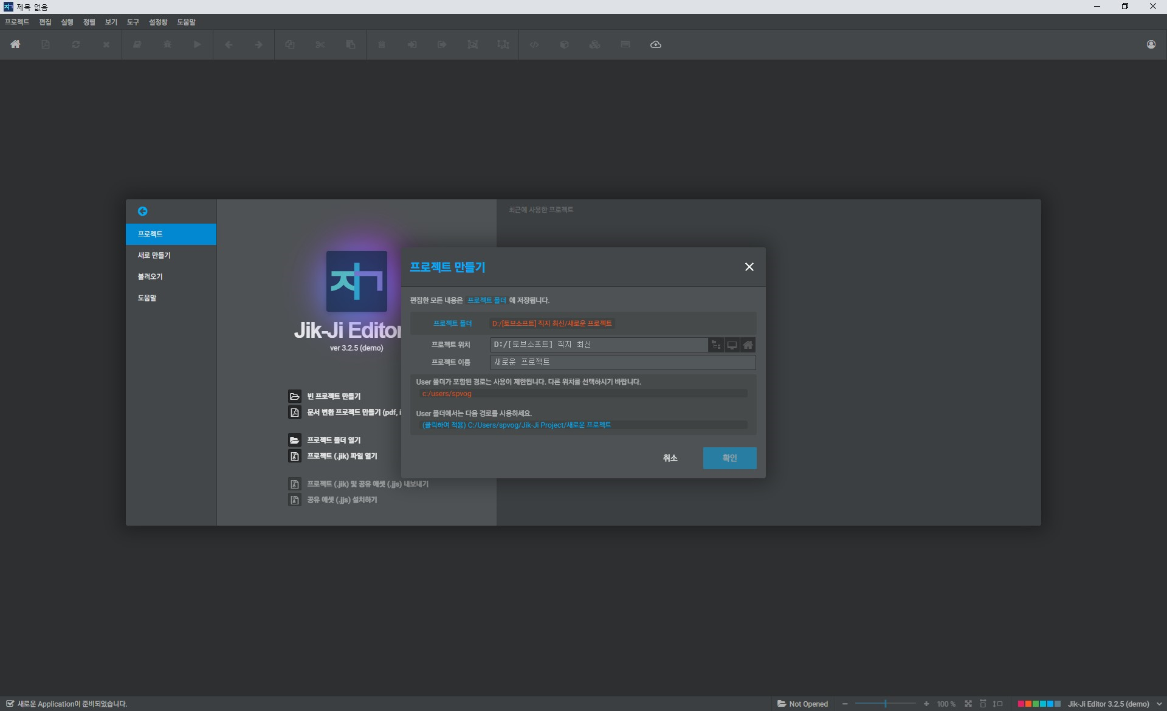
Task: Run the project using the Play icon
Action: click(x=197, y=44)
